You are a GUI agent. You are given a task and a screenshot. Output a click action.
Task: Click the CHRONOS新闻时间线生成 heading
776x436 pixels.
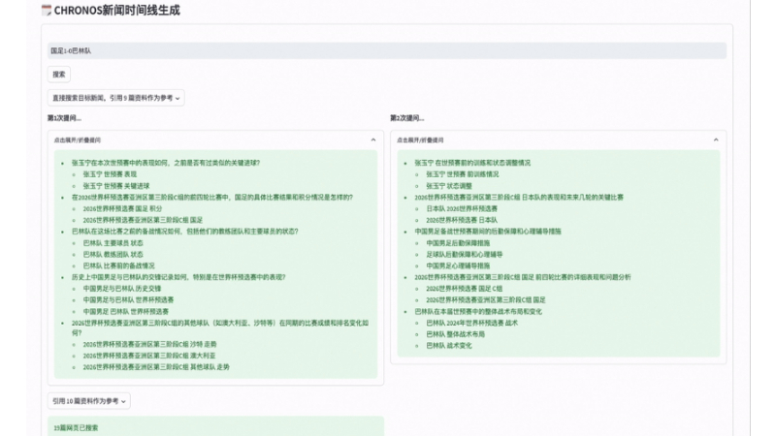click(x=116, y=11)
